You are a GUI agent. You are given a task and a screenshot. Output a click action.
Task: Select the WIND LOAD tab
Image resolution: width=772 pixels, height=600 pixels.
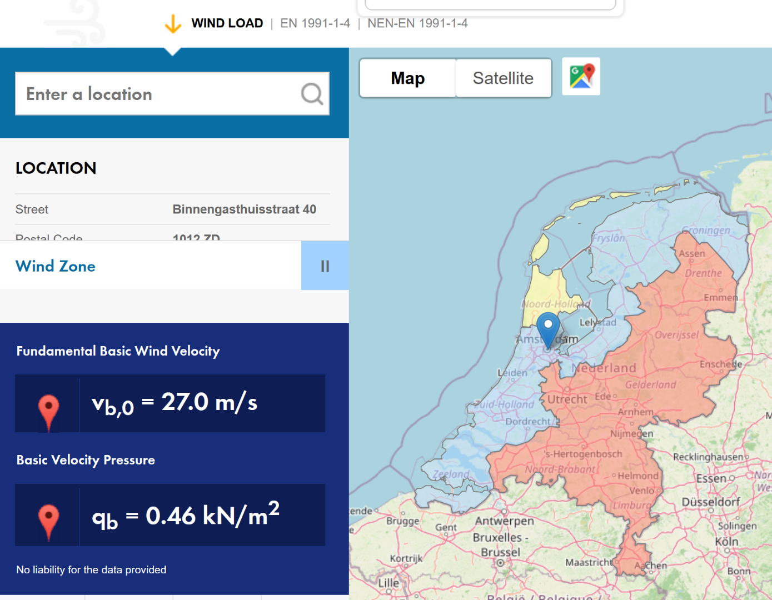pos(227,23)
